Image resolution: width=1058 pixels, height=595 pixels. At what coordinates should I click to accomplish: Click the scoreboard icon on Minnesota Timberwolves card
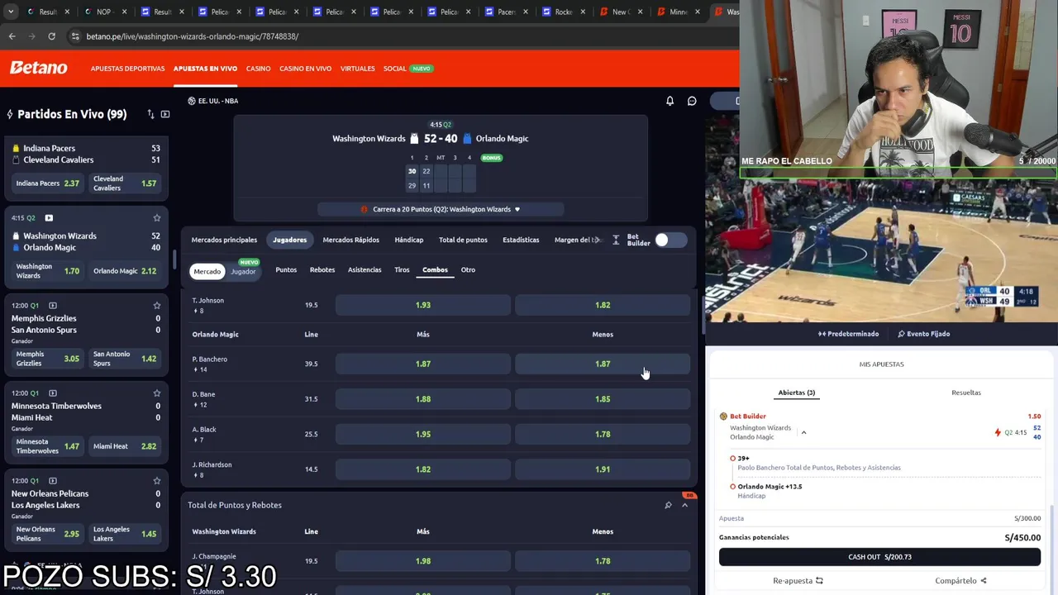point(53,393)
